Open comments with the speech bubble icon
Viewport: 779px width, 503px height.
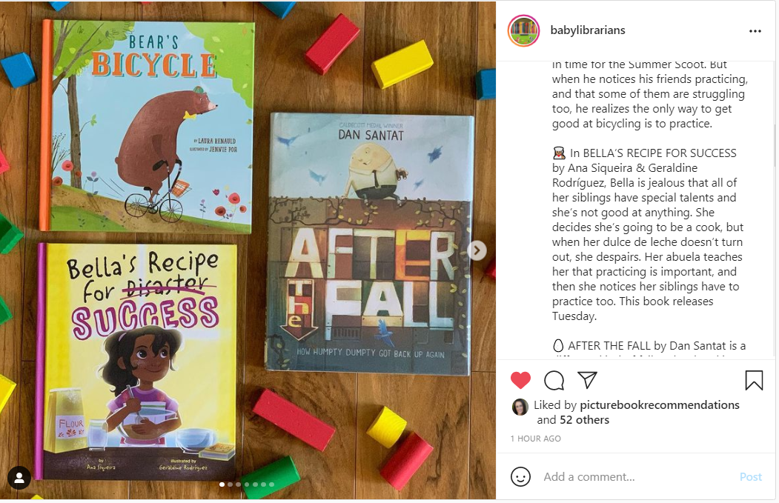(554, 381)
